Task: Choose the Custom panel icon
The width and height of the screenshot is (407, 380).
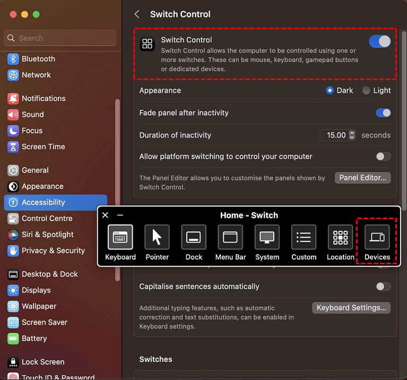Action: tap(304, 237)
